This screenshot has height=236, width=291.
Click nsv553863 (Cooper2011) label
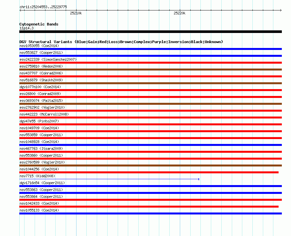[x=41, y=190]
